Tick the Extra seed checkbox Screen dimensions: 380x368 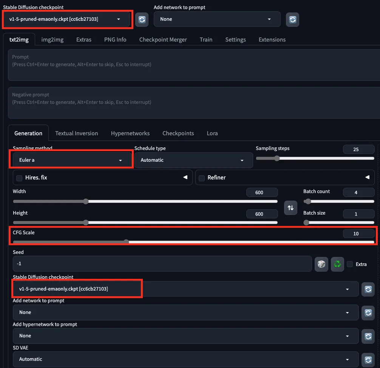point(350,264)
